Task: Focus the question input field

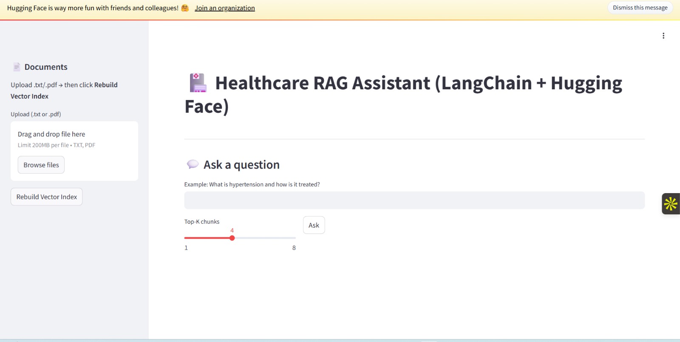Action: point(414,200)
